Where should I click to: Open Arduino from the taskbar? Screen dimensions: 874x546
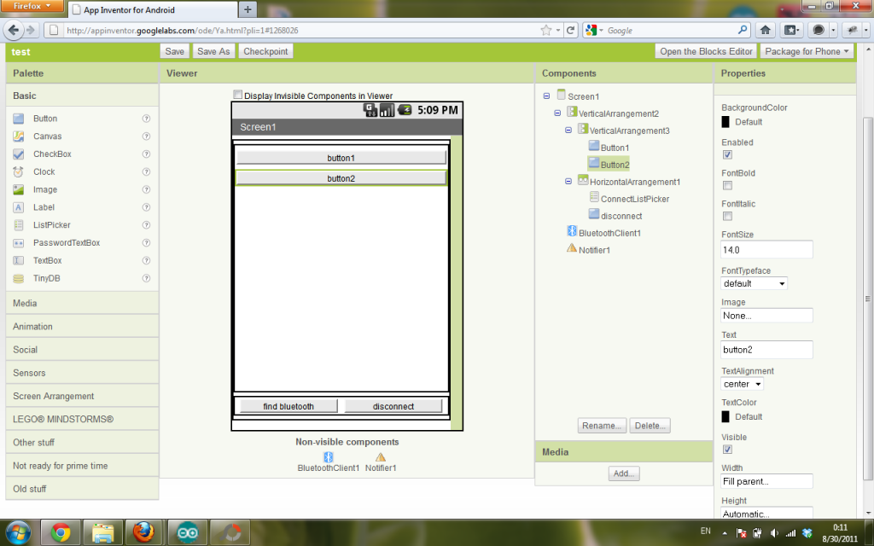(x=187, y=532)
